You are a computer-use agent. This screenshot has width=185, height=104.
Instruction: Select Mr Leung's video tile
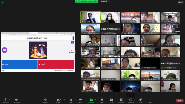[90, 17]
